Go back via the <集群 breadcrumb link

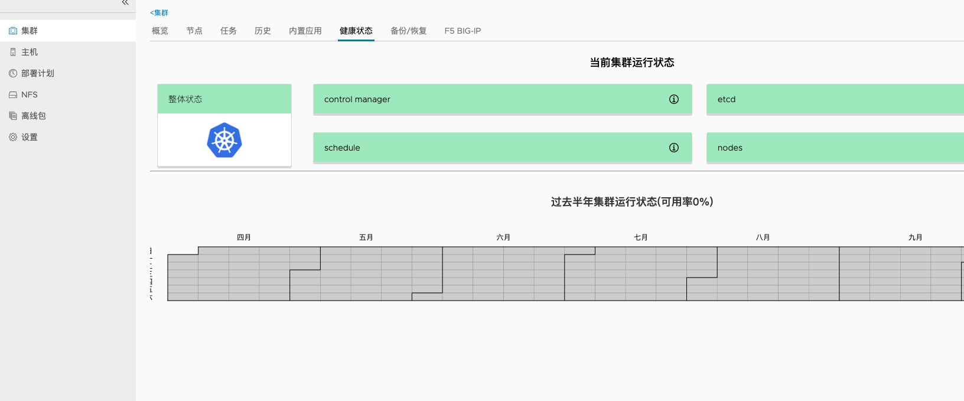pos(159,12)
